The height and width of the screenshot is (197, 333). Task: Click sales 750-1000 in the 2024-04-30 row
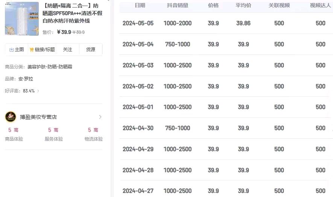[178, 128]
